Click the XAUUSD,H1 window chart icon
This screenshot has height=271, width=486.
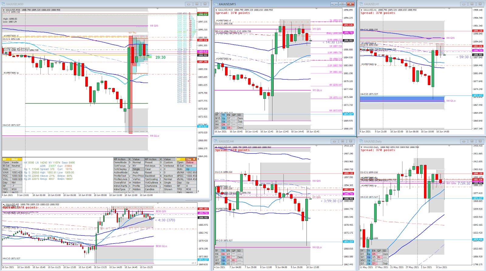coord(361,4)
